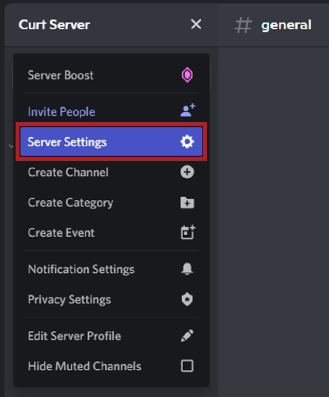This screenshot has height=397, width=329.
Task: Click the Create Channel plus icon
Action: (x=187, y=172)
